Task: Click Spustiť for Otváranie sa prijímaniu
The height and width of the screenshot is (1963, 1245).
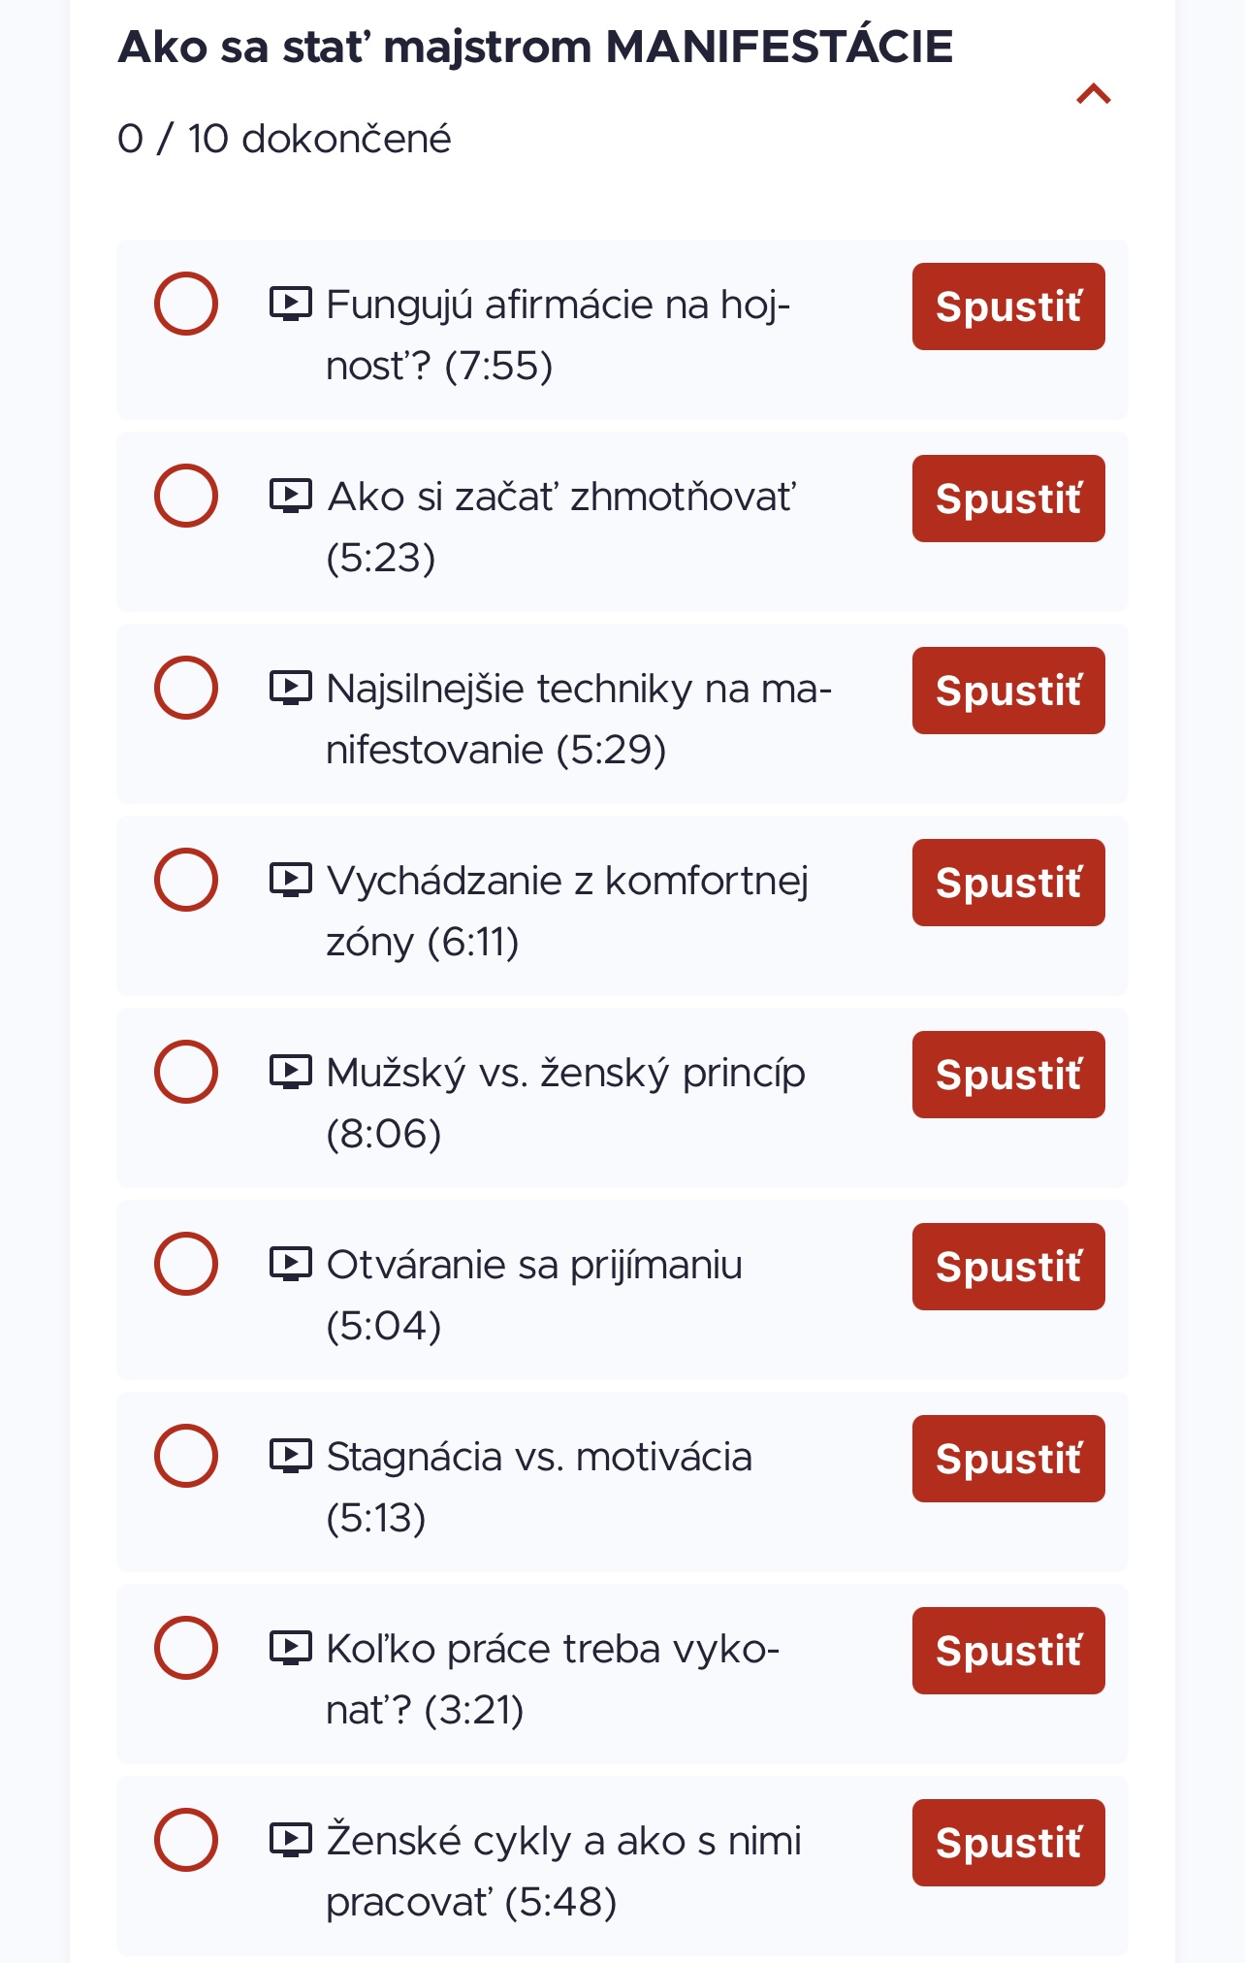Action: point(1008,1267)
